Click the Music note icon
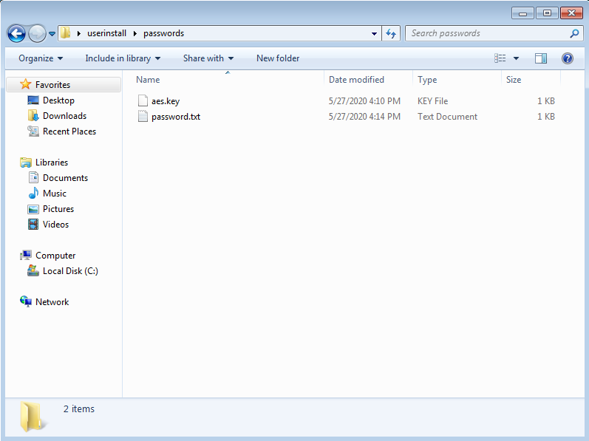The height and width of the screenshot is (441, 589). 33,193
